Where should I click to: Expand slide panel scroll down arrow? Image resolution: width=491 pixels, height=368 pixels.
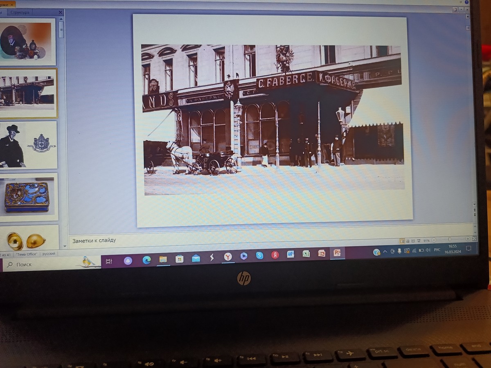65,246
